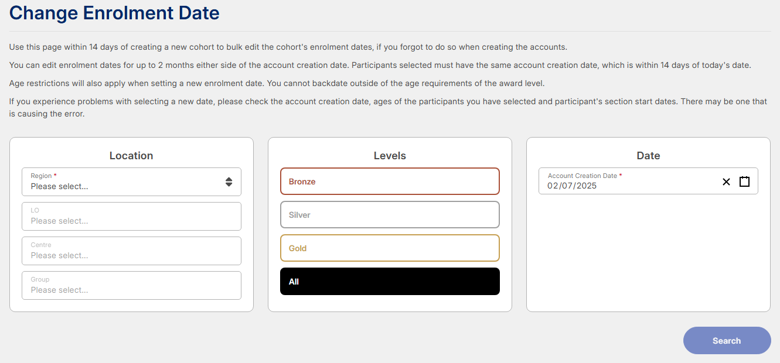The image size is (780, 363).
Task: Select the Bronze award level
Action: 390,181
